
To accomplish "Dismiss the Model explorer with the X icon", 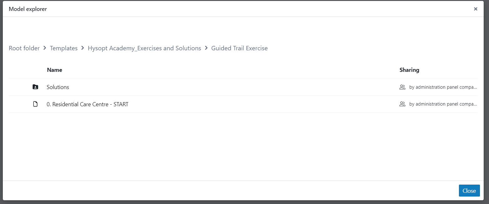I will point(476,9).
